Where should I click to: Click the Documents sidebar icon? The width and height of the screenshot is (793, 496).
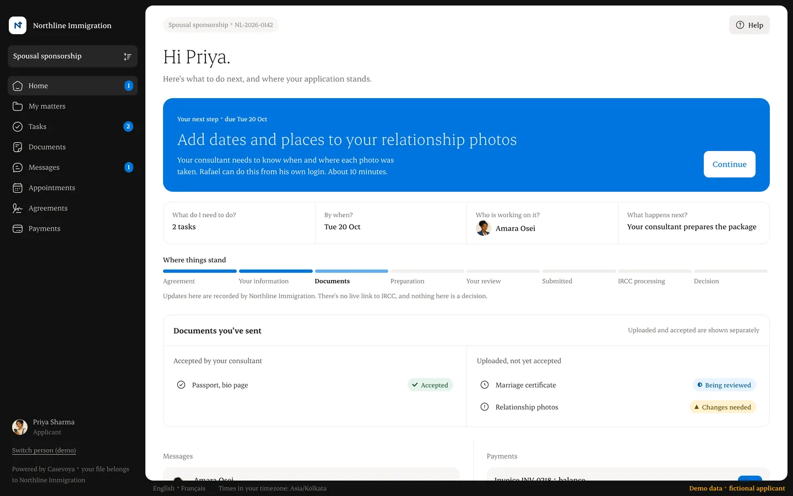point(18,147)
